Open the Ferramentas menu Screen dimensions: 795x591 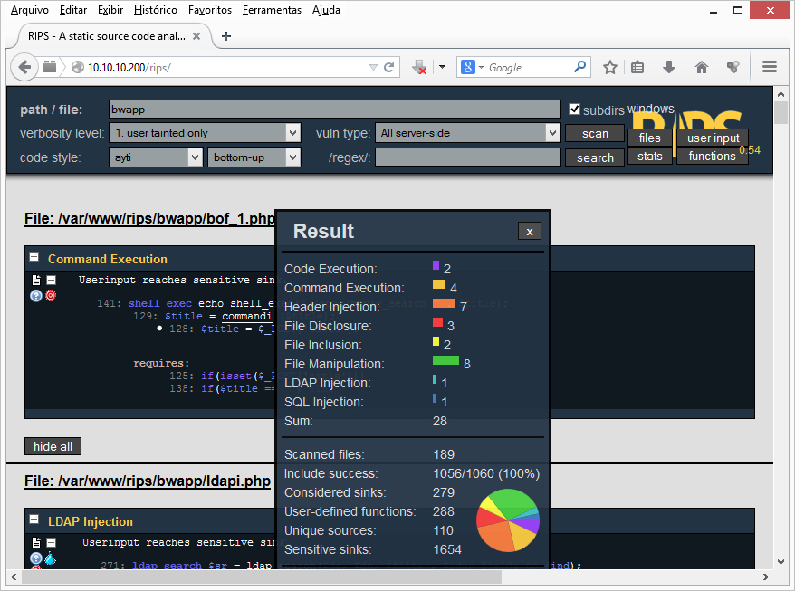point(272,10)
